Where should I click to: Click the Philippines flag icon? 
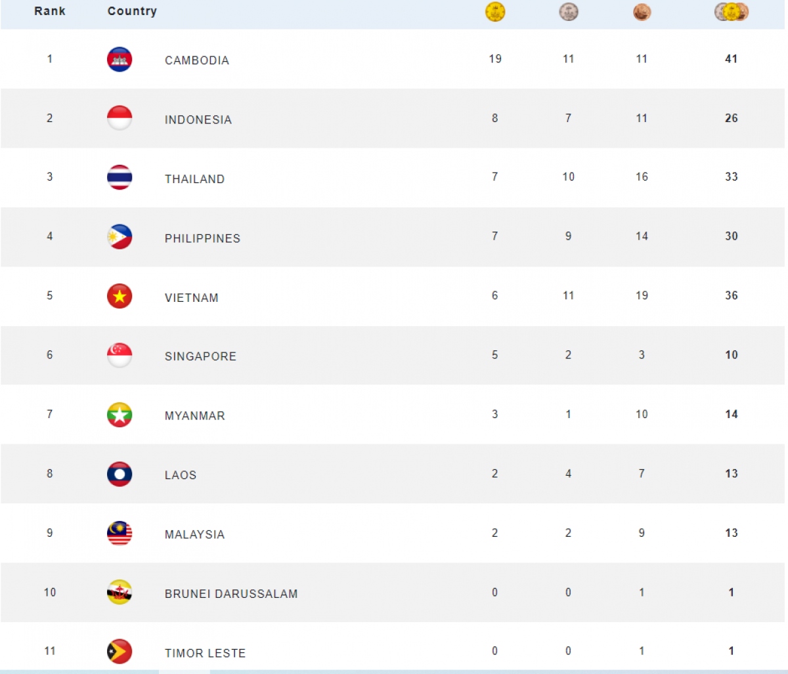click(120, 237)
